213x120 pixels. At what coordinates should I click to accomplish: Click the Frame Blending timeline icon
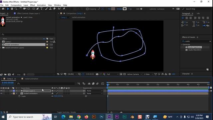93,84
